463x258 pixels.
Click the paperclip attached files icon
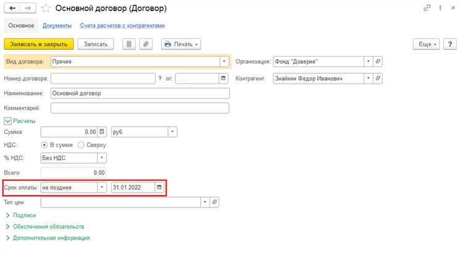pyautogui.click(x=146, y=44)
